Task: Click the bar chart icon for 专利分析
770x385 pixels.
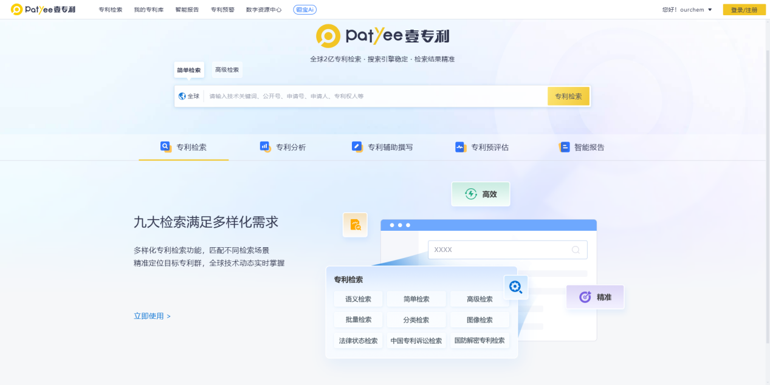Action: 265,146
